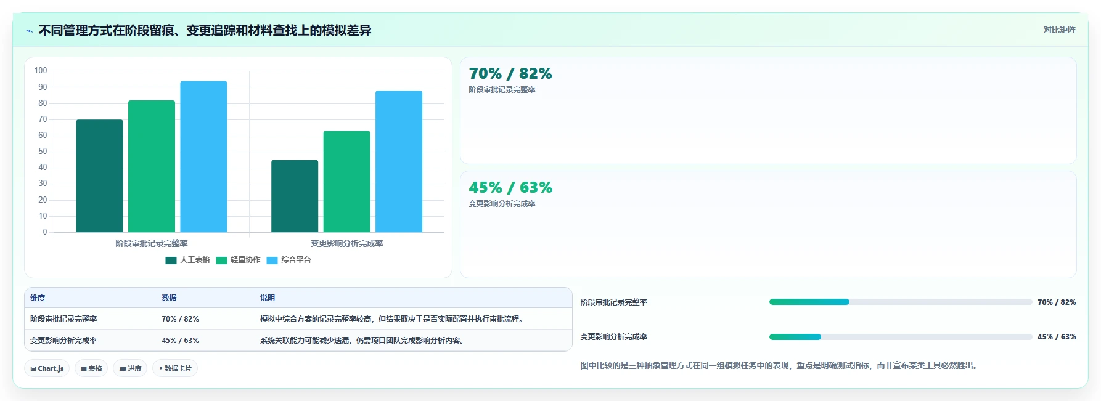Click the panel title 不同管理方式在阶段留痕
The height and width of the screenshot is (401, 1101).
pos(205,31)
